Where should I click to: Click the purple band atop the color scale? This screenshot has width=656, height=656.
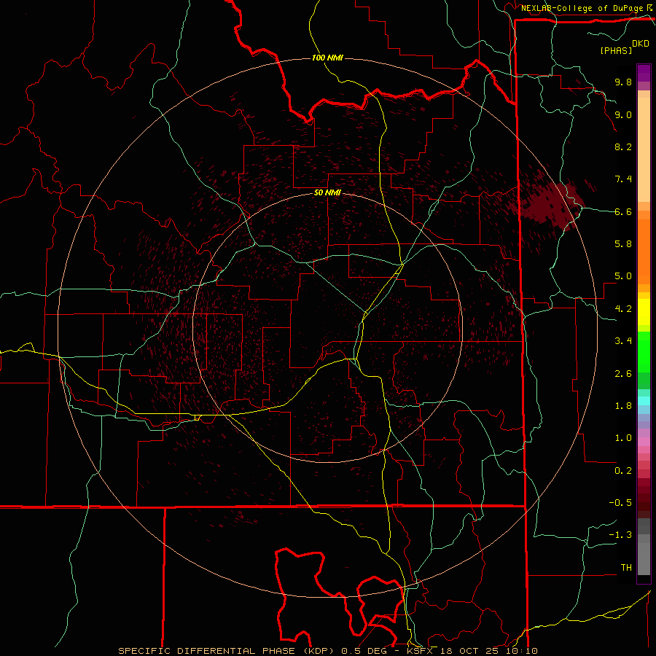coord(644,73)
